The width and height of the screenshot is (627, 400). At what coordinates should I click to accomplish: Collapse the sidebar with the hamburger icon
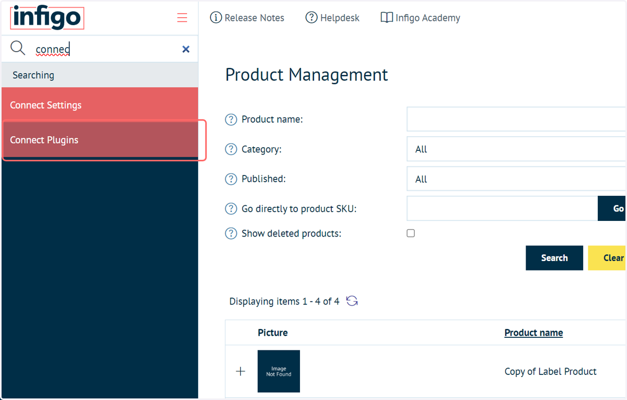pyautogui.click(x=182, y=18)
